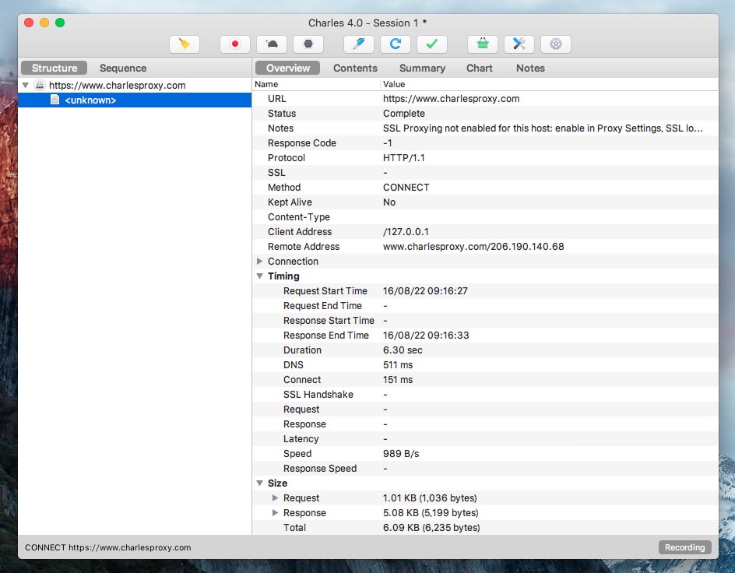Open the Chart tab
Image resolution: width=735 pixels, height=573 pixels.
tap(480, 69)
